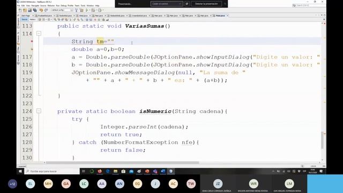Close the active Main.java tab
Viewport: 343px width, 193px height.
click(227, 16)
